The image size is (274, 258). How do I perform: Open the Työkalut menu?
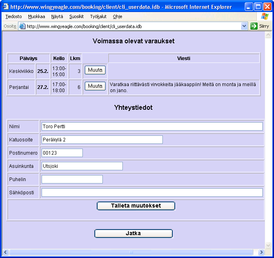pos(98,16)
